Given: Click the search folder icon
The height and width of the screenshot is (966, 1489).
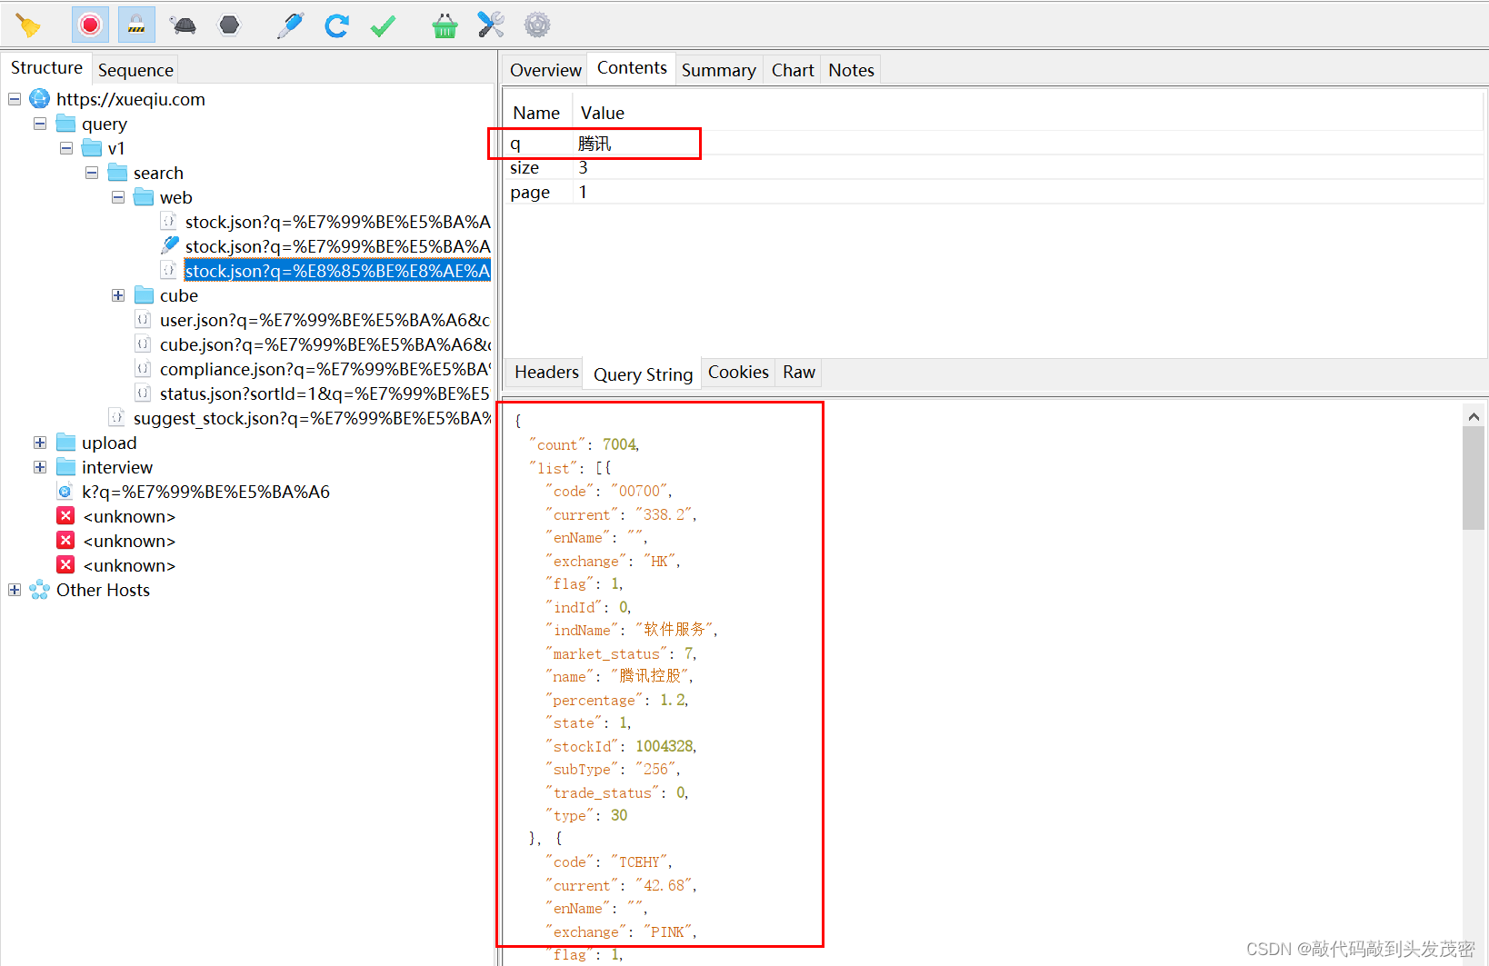Looking at the screenshot, I should coord(118,172).
